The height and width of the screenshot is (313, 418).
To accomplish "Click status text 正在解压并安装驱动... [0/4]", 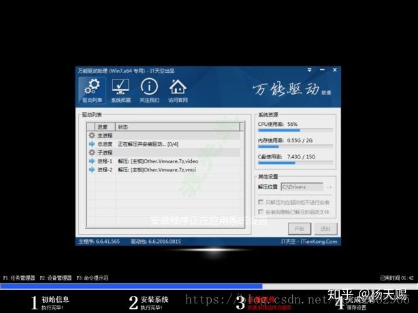I will [148, 144].
